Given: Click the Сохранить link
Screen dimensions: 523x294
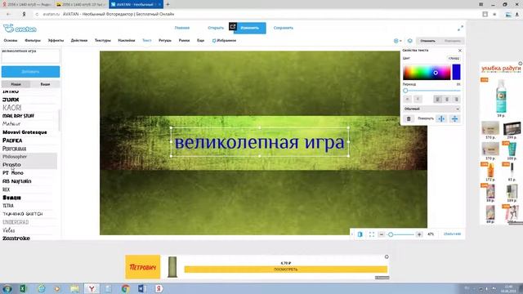Looking at the screenshot, I should pyautogui.click(x=284, y=28).
